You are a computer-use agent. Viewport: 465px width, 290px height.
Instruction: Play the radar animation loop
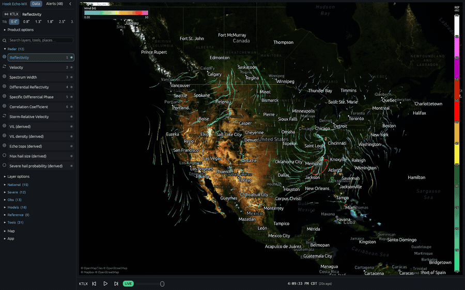(105, 283)
